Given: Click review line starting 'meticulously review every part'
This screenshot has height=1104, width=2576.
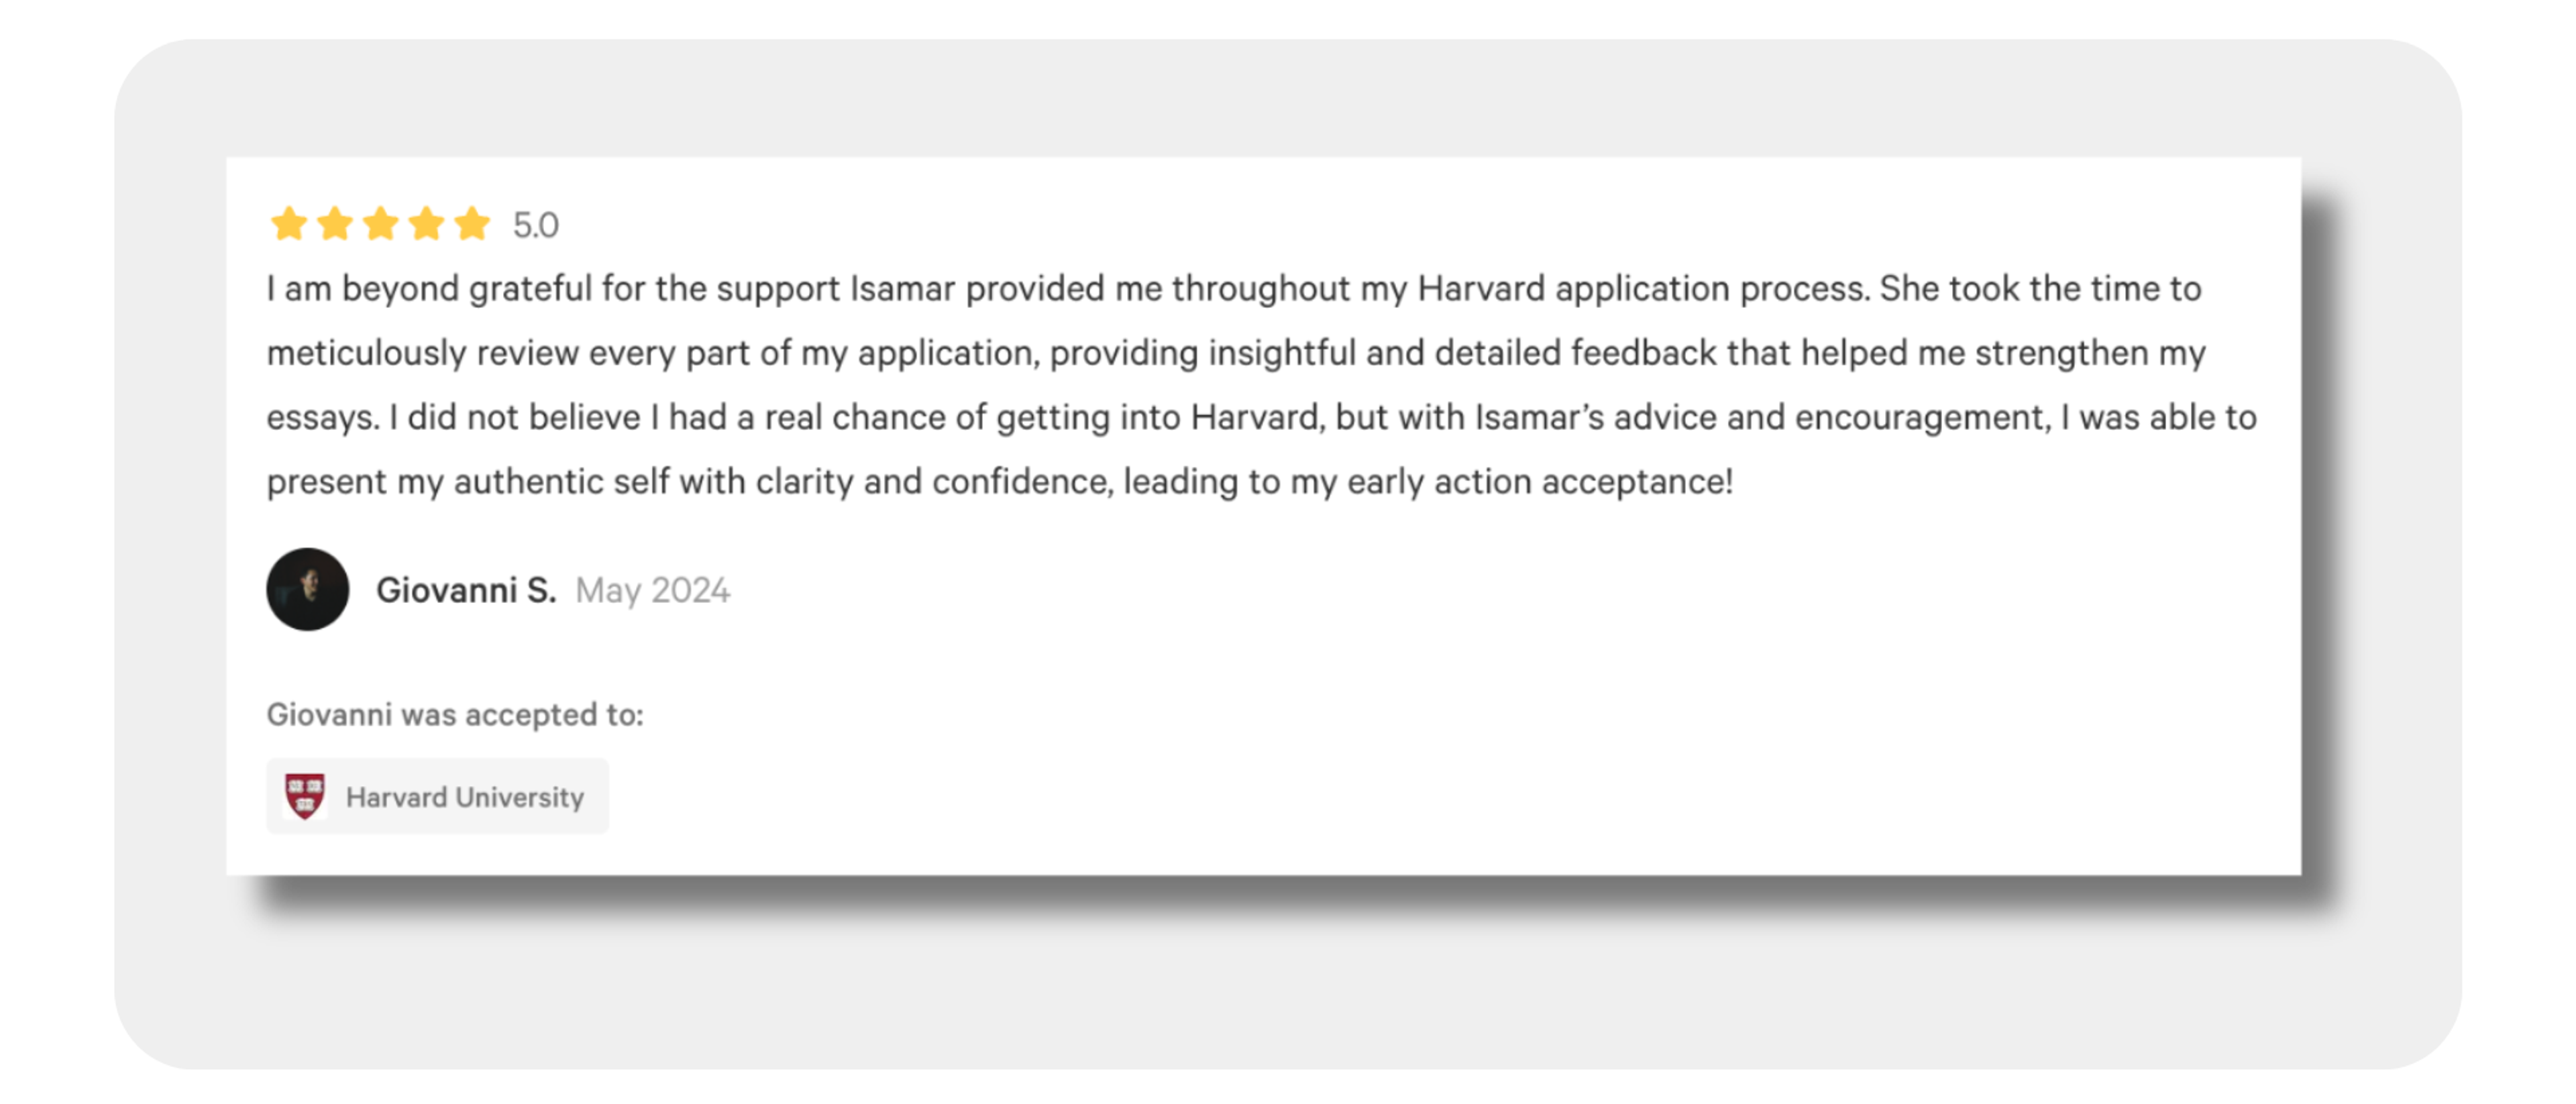Looking at the screenshot, I should [1236, 353].
